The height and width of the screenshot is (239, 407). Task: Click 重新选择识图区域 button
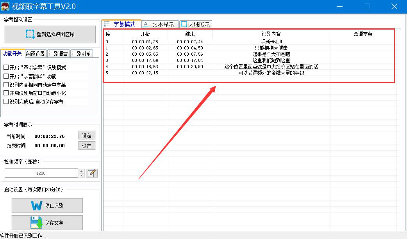coord(50,34)
